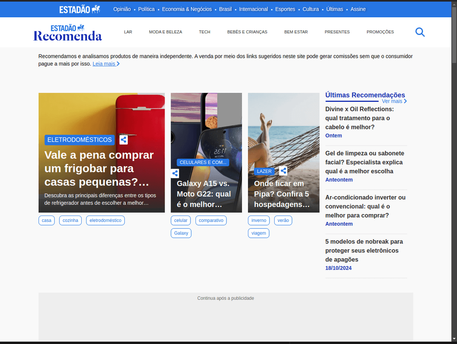457x344 pixels.
Task: Open Divine x Oil Reflections article
Action: (359, 118)
